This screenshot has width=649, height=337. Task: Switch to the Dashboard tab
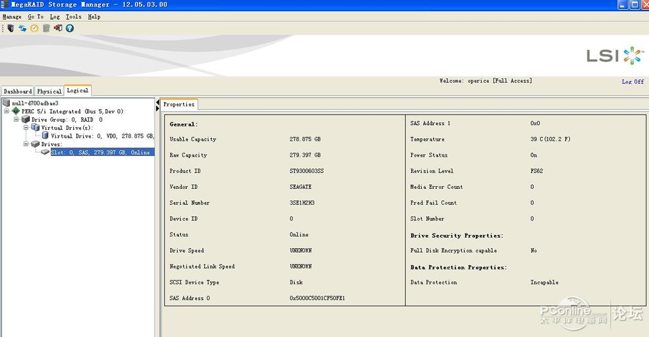point(18,91)
